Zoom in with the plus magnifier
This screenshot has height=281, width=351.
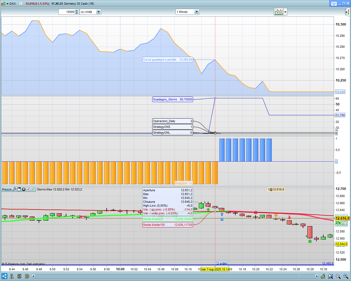click(x=346, y=276)
